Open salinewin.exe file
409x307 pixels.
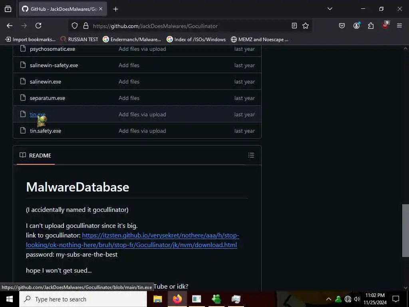(46, 82)
